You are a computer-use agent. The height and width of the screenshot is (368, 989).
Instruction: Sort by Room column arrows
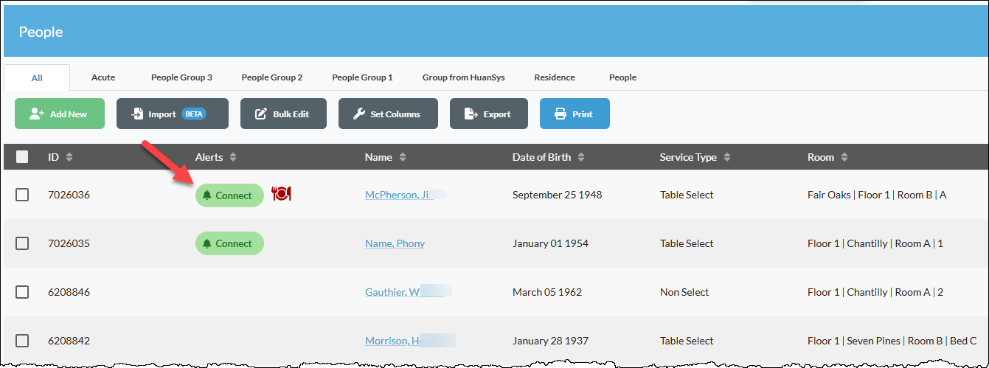point(844,157)
